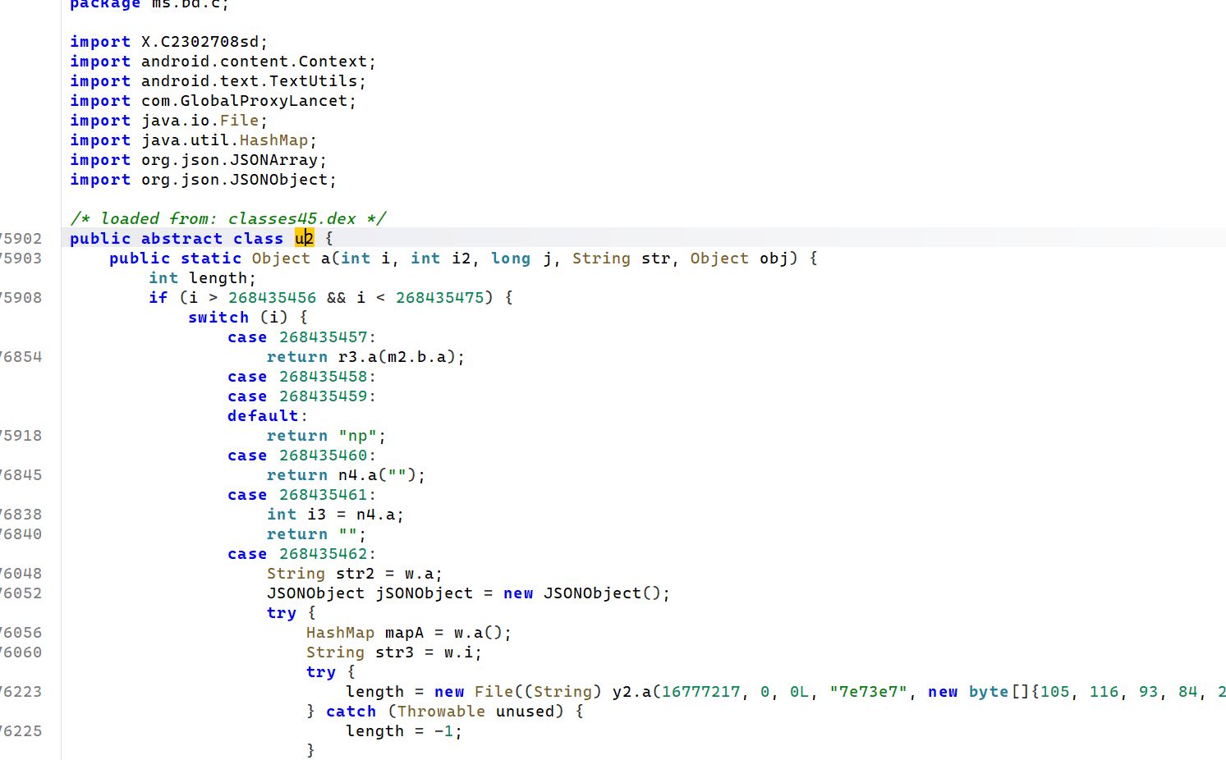The height and width of the screenshot is (760, 1226).
Task: Click line number 6223 in the gutter
Action: (x=21, y=692)
